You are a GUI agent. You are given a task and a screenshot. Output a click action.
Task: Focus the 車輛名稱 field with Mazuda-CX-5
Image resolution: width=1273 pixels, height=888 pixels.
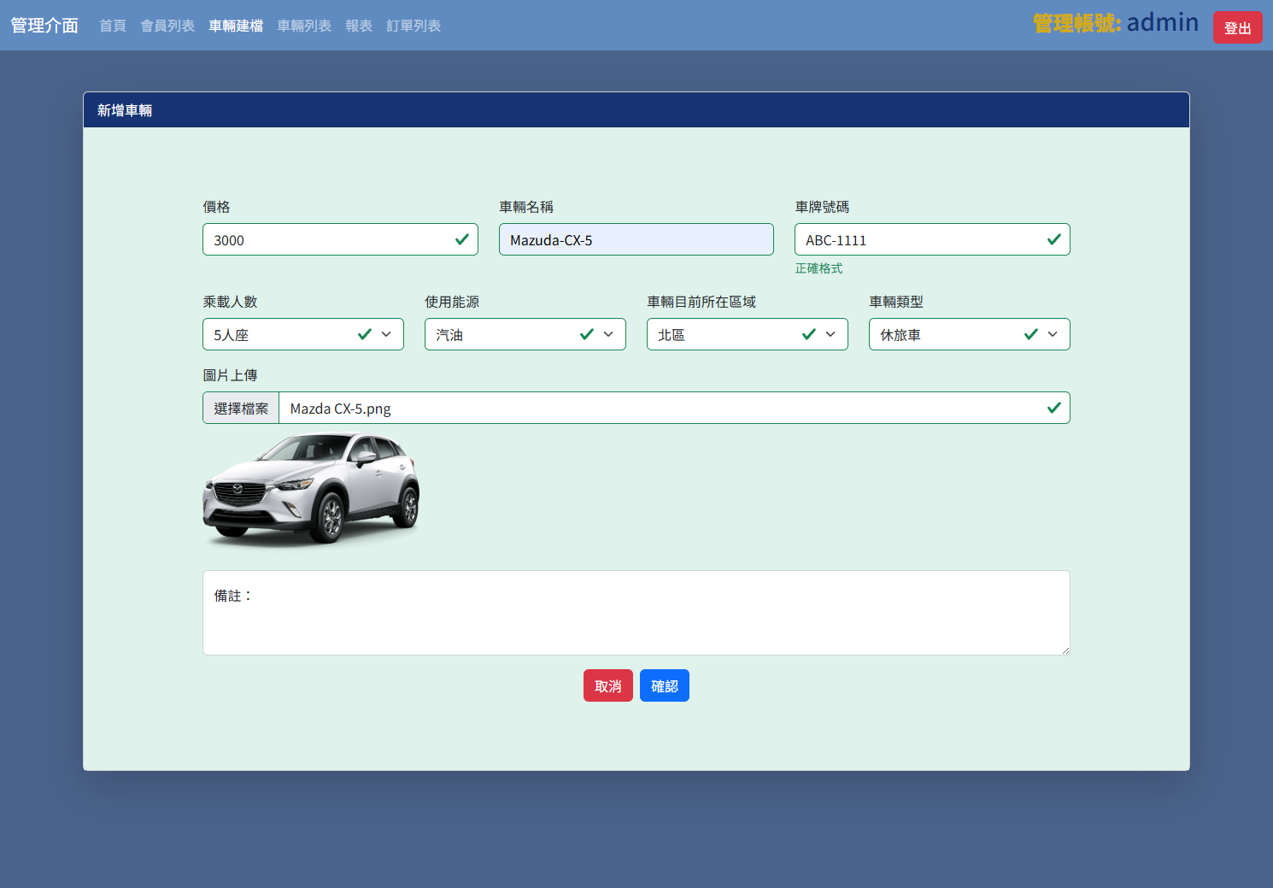pos(636,239)
